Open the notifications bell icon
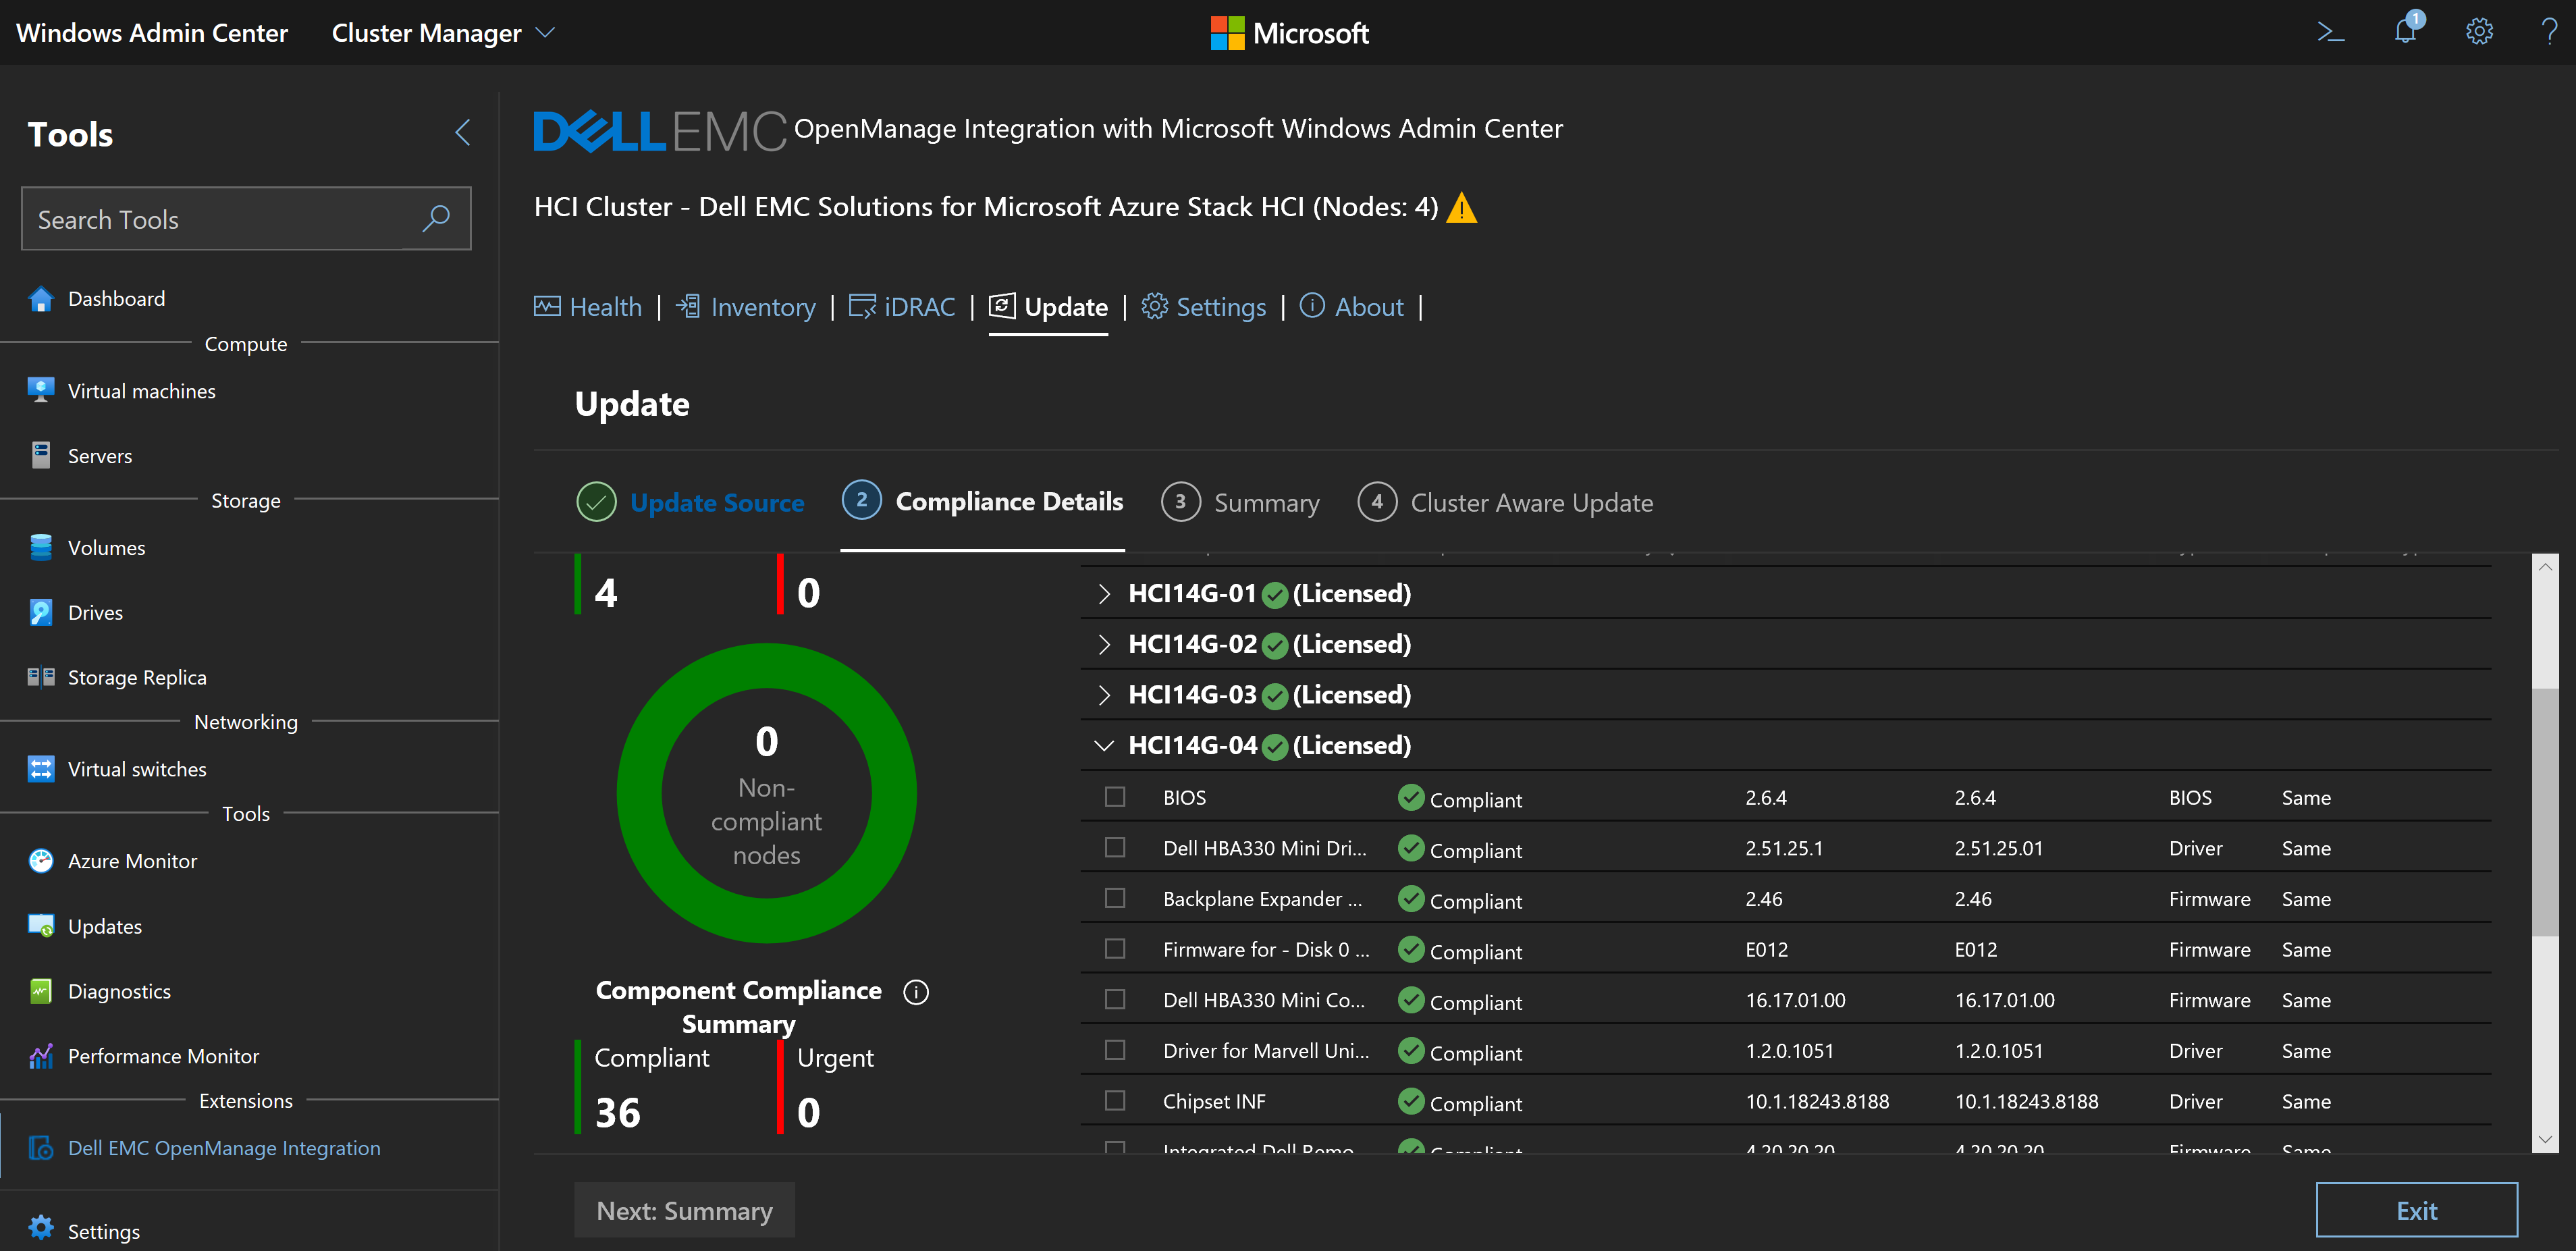The width and height of the screenshot is (2576, 1251). [x=2407, y=30]
